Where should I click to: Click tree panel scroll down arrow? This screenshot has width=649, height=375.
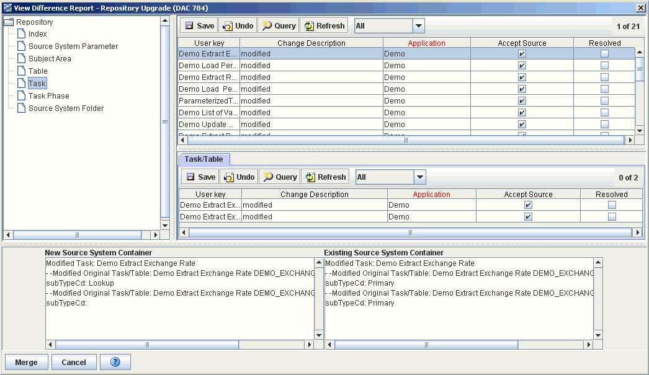(165, 226)
